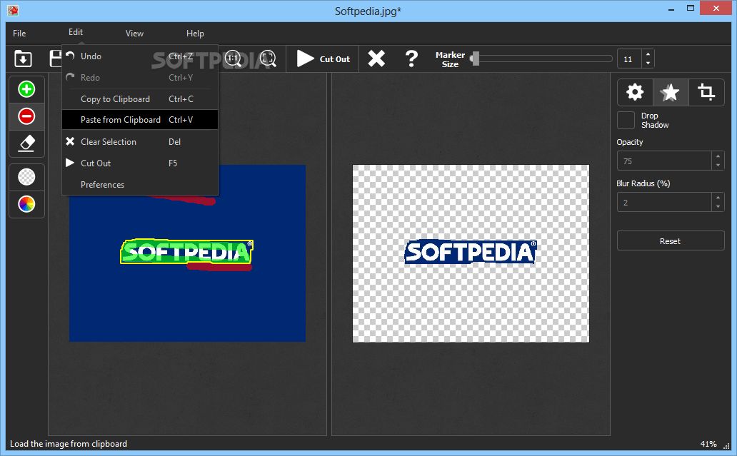Choose Clear Selection in Edit menu
The image size is (737, 456).
coord(140,142)
